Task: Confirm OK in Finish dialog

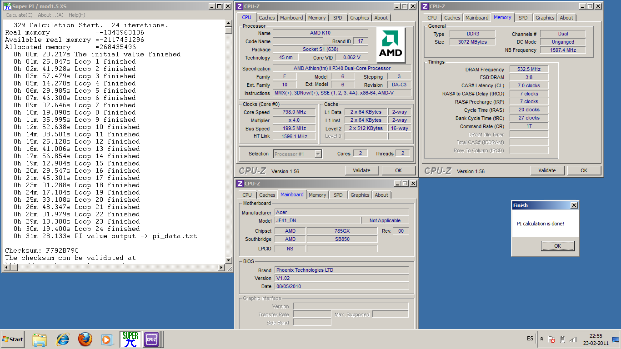Action: tap(558, 246)
